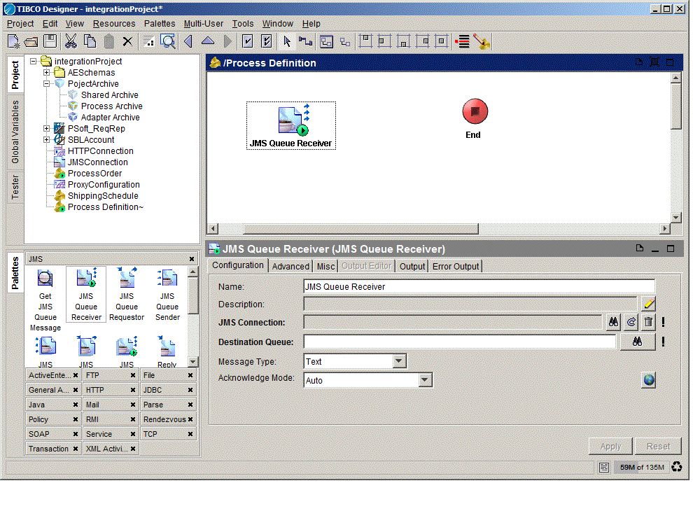Click the trash icon beside JMS Connection
Viewport: 693px width, 518px height.
648,322
